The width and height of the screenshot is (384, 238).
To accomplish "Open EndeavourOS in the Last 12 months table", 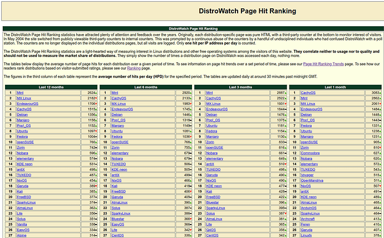I will pos(27,104).
